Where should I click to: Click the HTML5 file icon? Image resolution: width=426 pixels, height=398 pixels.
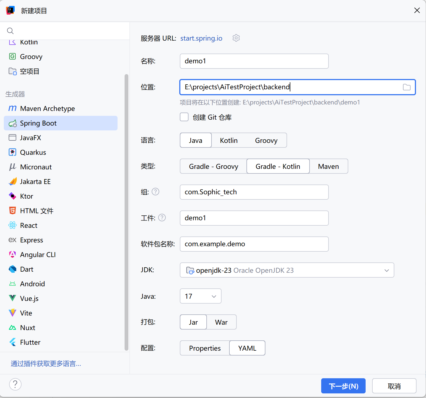pos(12,210)
